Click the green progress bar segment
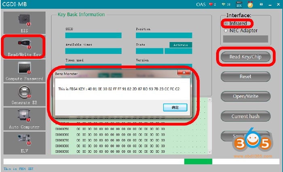The image size is (283, 172). [198, 161]
